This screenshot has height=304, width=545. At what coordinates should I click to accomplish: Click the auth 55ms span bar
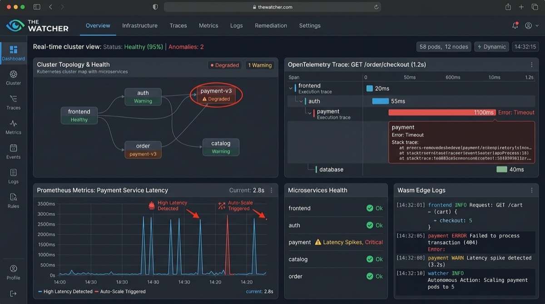[381, 101]
